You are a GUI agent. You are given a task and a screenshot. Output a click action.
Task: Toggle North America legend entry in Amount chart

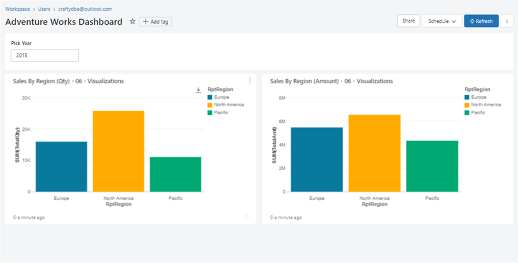coord(483,105)
